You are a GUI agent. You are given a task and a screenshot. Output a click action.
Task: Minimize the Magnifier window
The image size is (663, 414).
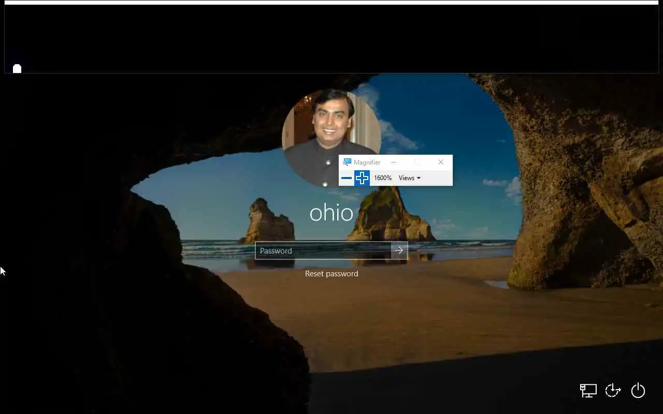[394, 162]
